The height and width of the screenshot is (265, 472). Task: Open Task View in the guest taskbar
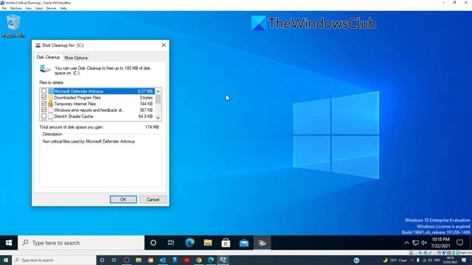[x=171, y=243]
